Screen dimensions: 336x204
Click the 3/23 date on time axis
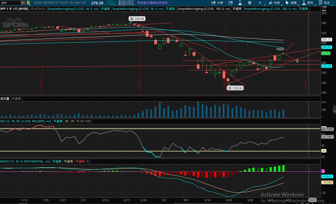(229, 200)
